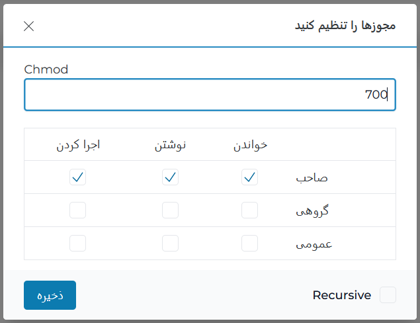This screenshot has height=323, width=420.
Task: Close the permissions dialog with the X
Action: (28, 26)
